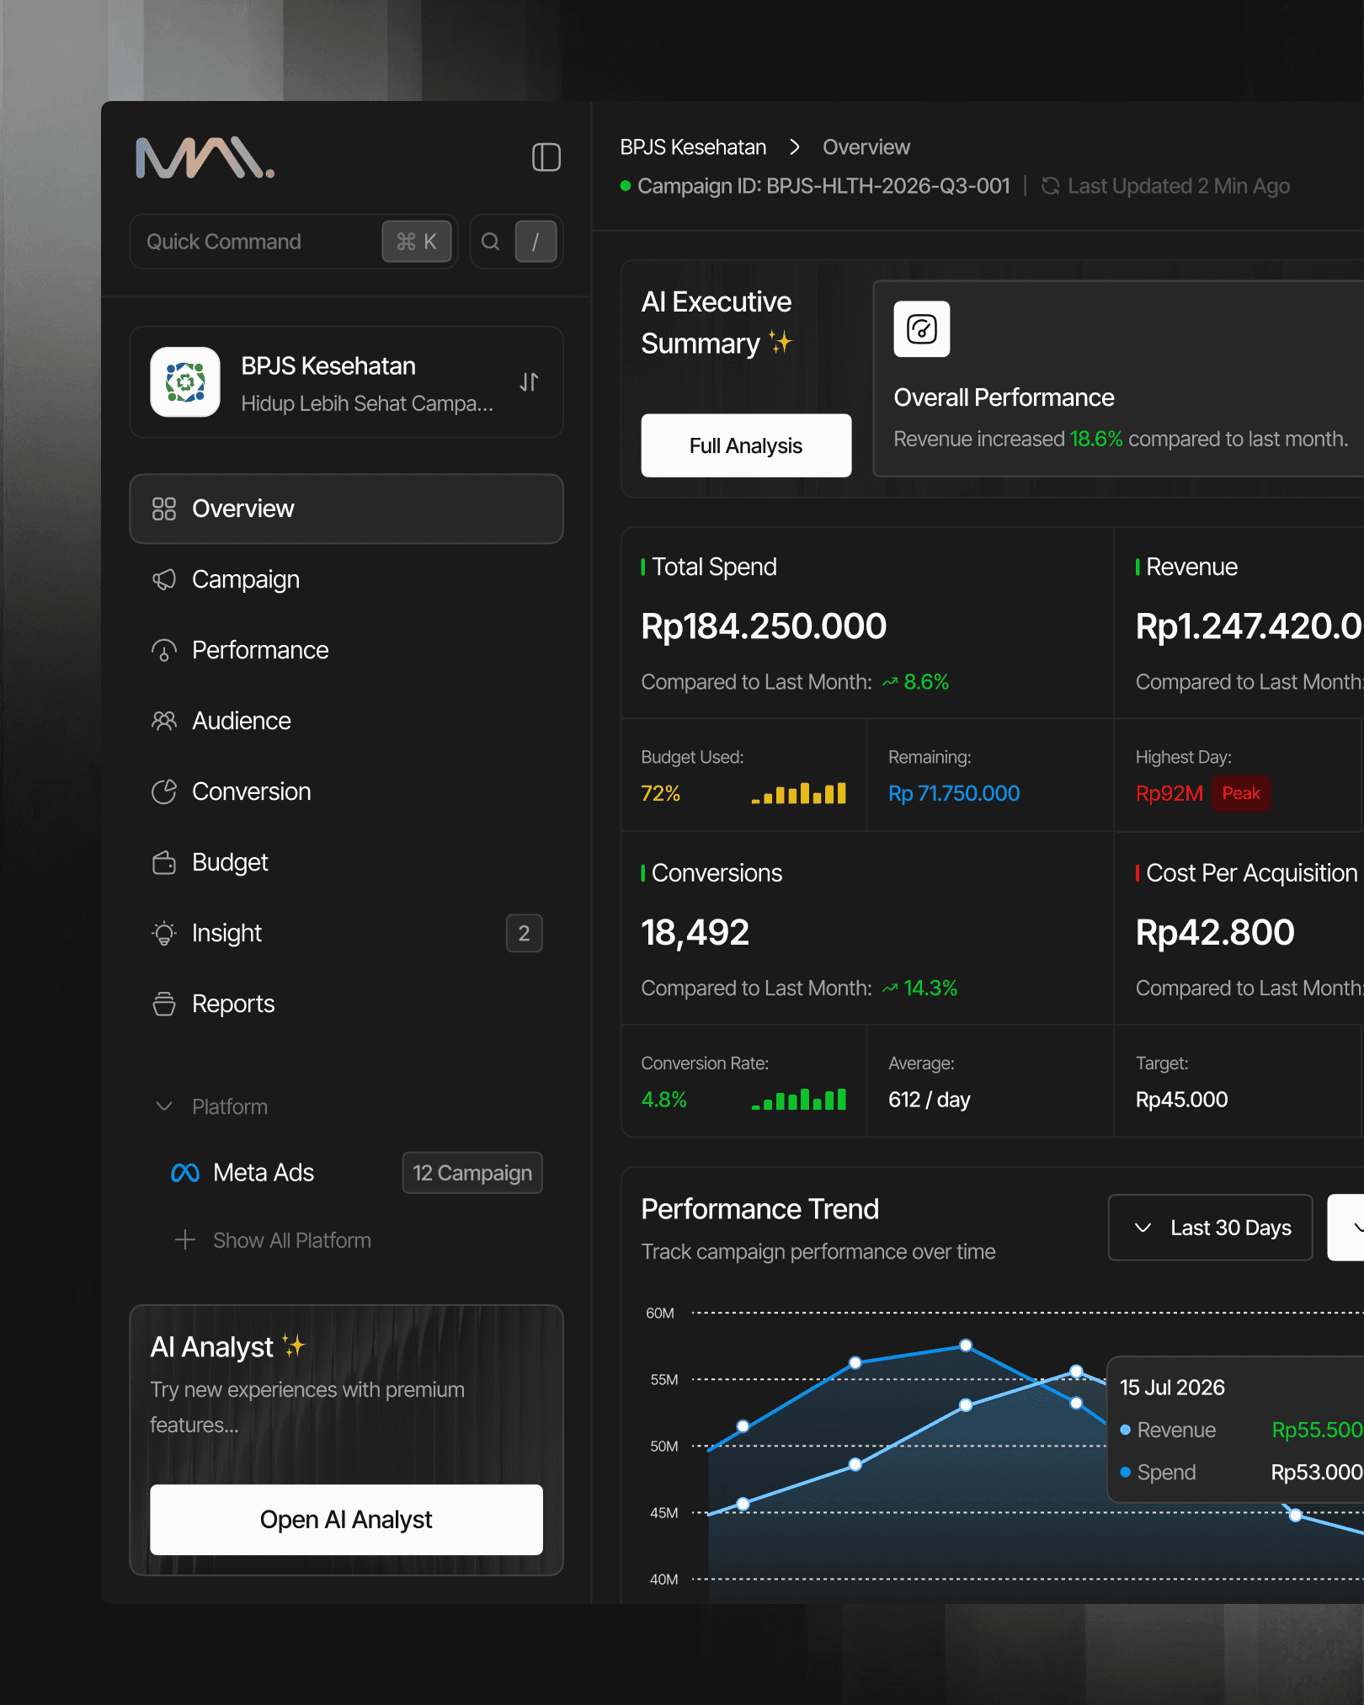Click the BPJS Kesehatan logo thumbnail
1364x1705 pixels.
(185, 382)
